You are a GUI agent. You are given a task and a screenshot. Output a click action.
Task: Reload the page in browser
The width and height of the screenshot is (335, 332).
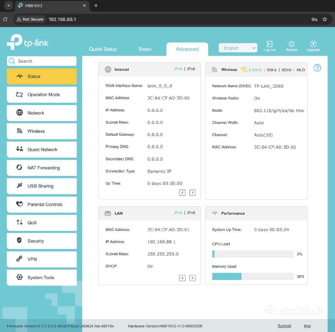pos(5,19)
